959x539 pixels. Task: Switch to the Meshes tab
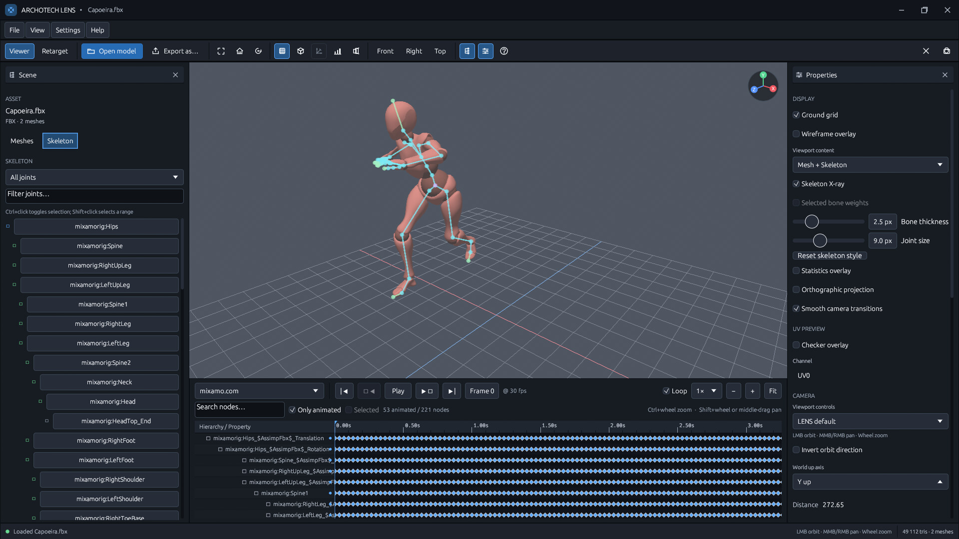22,141
